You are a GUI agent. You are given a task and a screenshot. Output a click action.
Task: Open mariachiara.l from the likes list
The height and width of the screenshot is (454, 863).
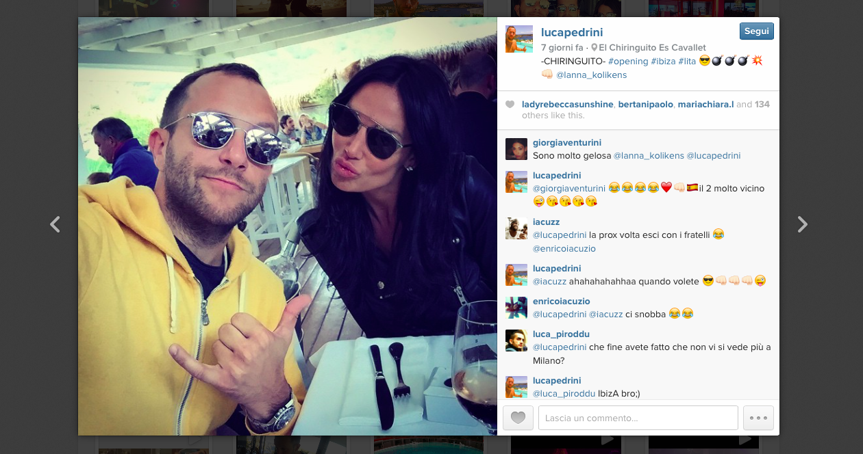705,105
